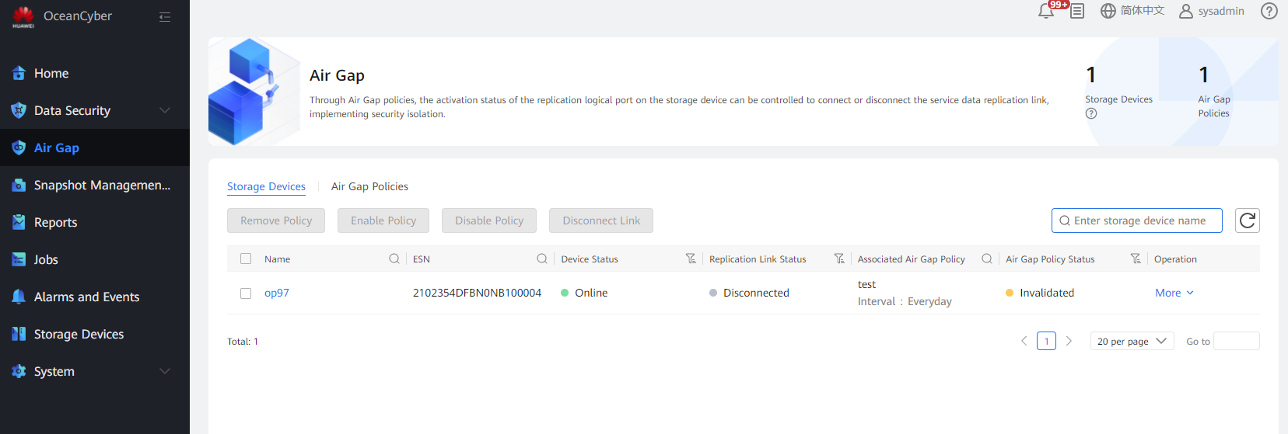Select the op97 row checkbox
The image size is (1288, 434).
click(x=246, y=293)
